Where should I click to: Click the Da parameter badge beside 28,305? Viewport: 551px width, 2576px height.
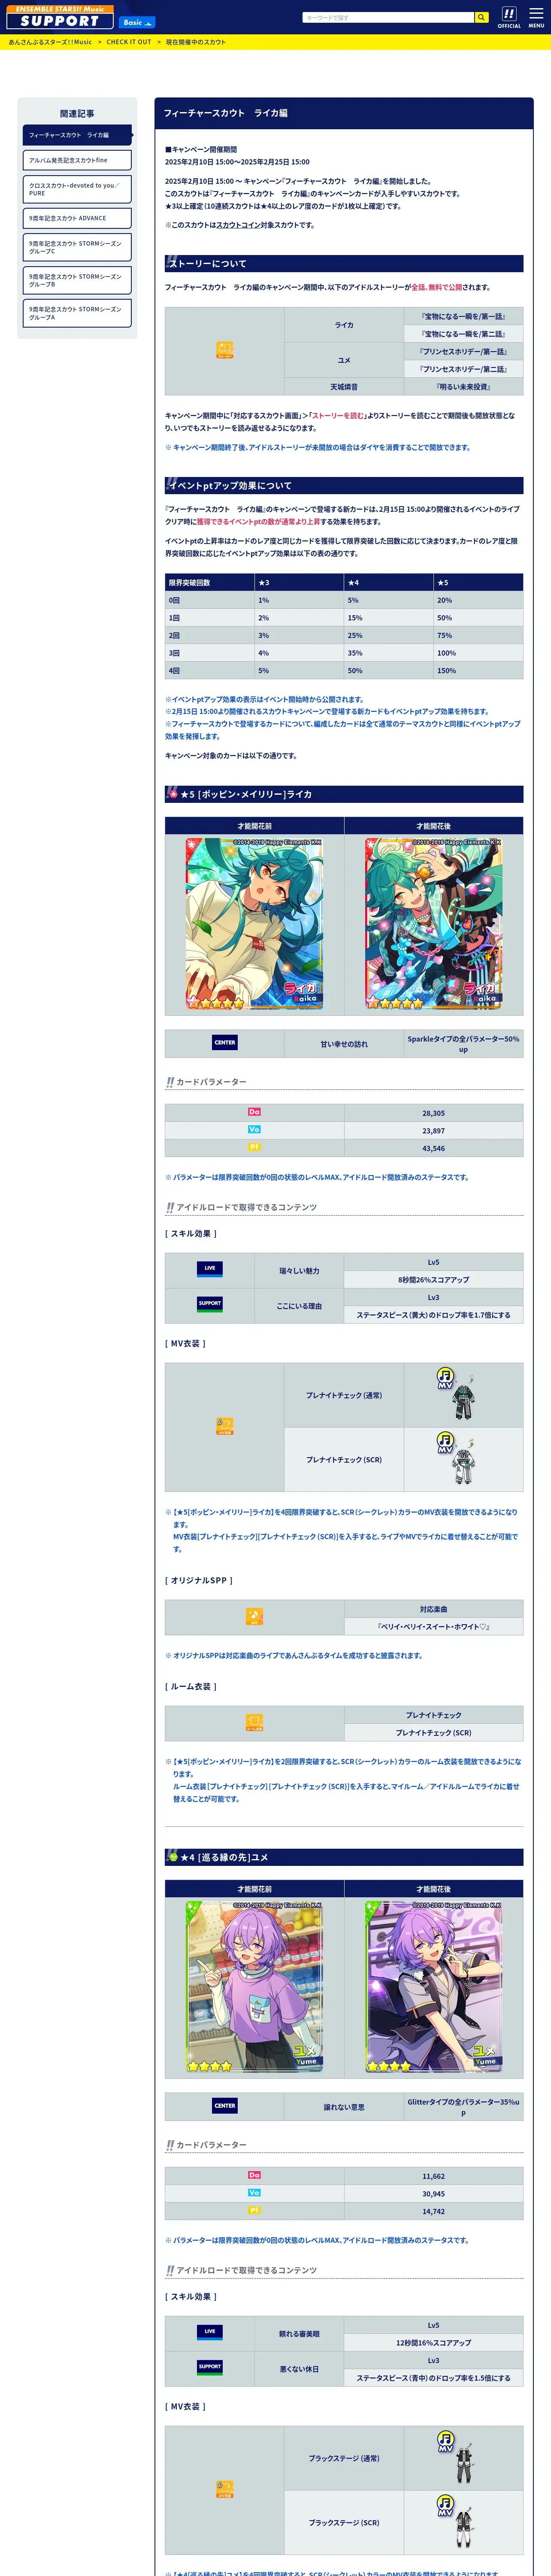coord(254,1112)
